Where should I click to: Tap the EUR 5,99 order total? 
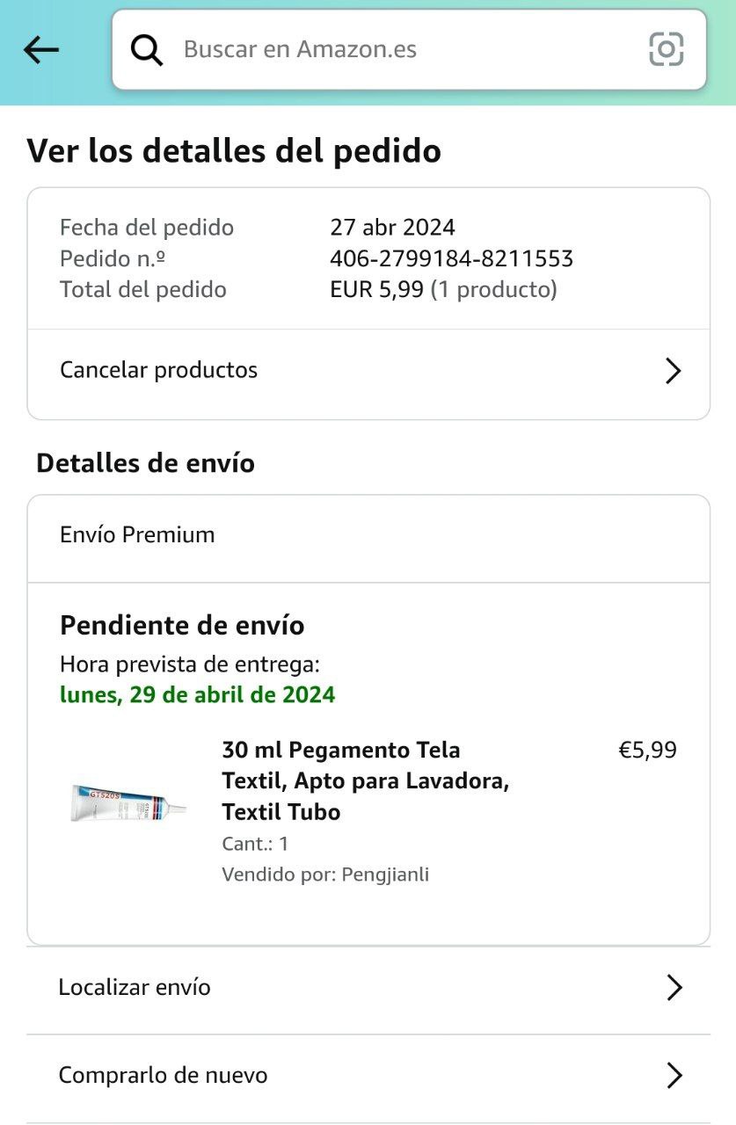[x=376, y=289]
